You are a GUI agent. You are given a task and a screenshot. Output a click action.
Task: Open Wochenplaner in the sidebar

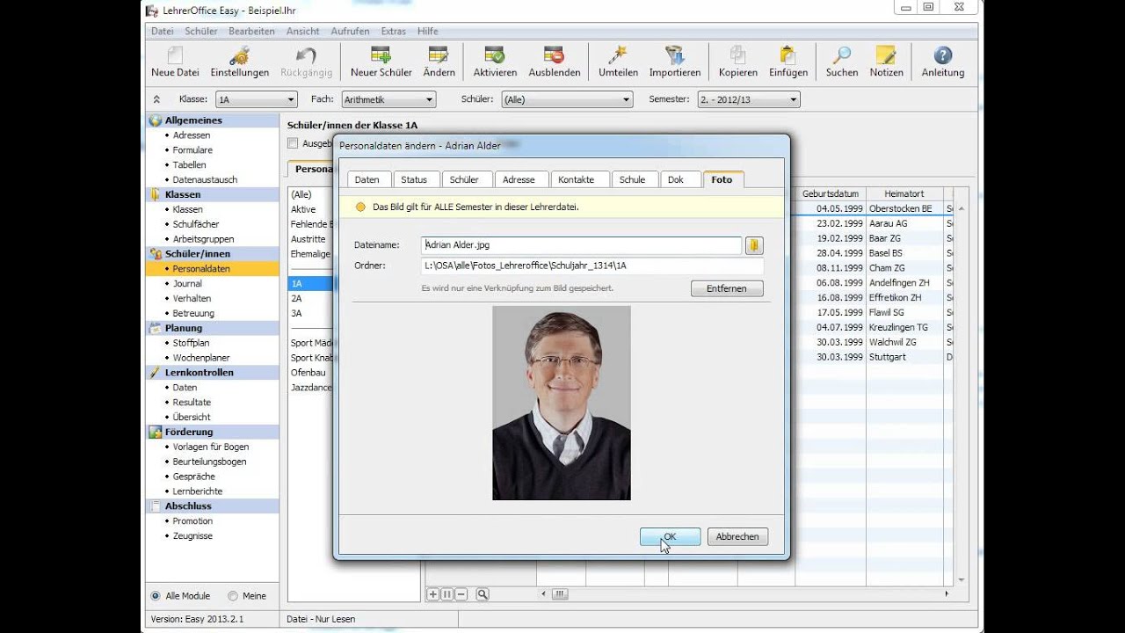201,358
